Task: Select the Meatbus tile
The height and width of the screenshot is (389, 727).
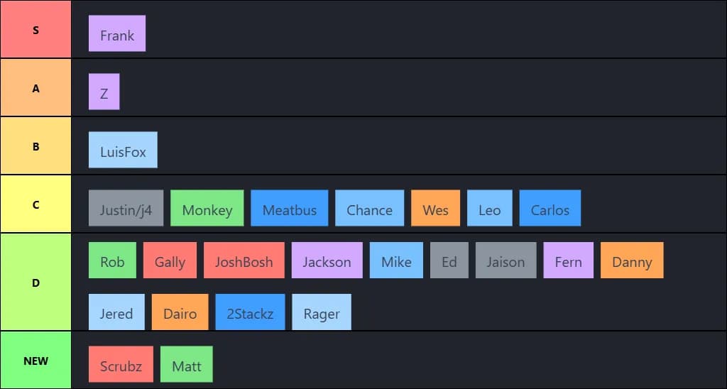Action: 290,209
